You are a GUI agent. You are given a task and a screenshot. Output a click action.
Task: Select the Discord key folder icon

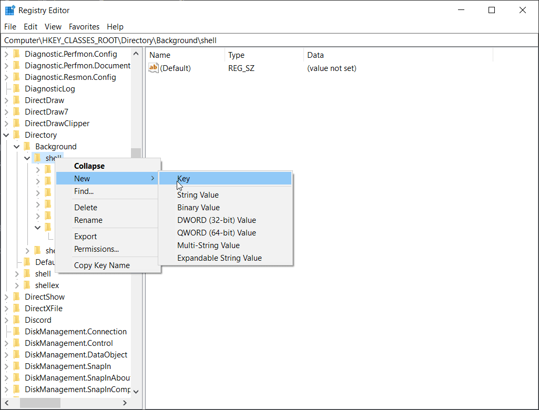[17, 320]
